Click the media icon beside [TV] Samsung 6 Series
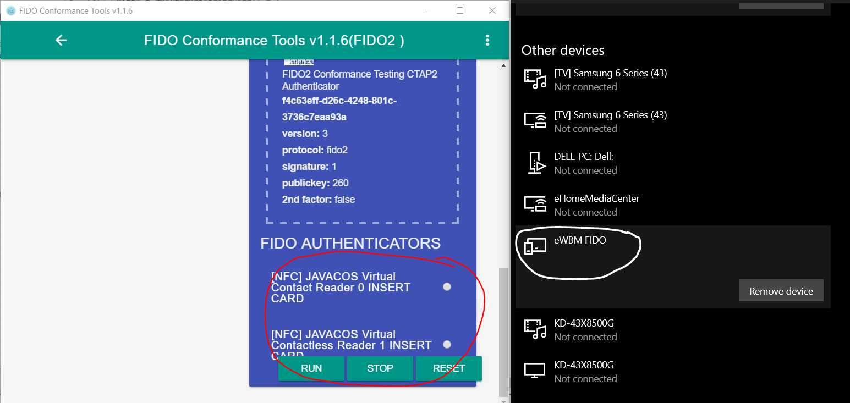Screen dimensions: 850x403 [x=535, y=79]
